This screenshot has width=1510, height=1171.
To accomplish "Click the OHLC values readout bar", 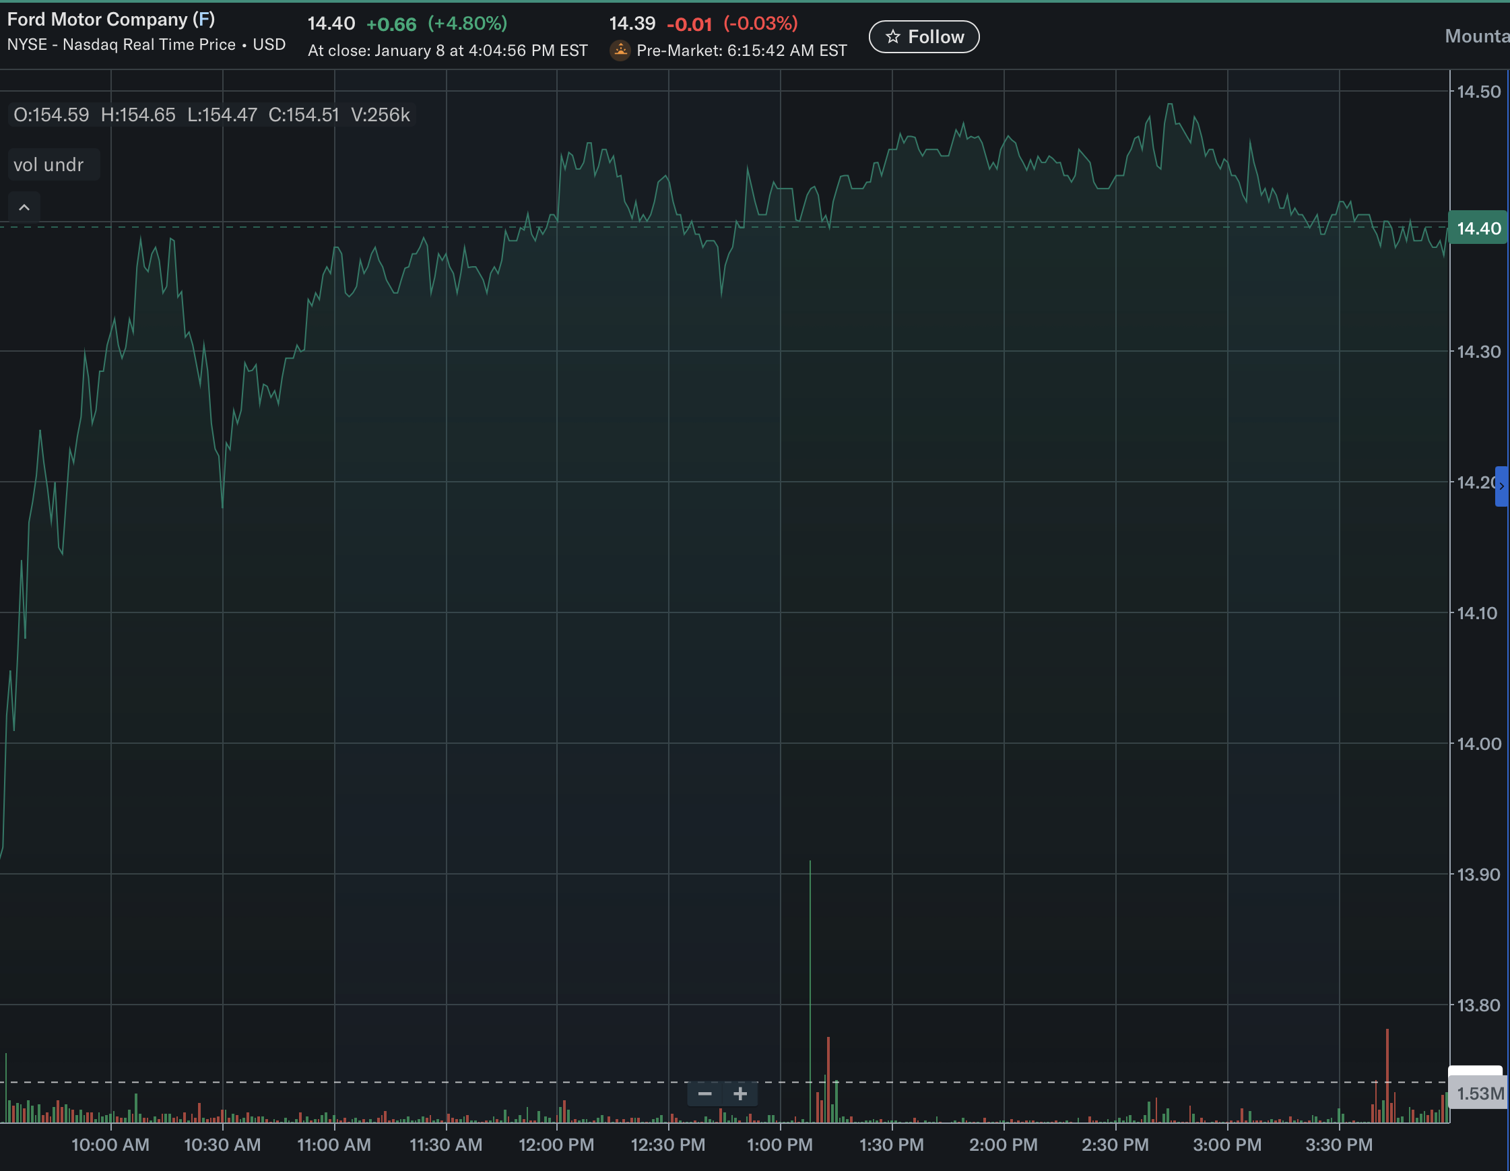I will coord(211,115).
